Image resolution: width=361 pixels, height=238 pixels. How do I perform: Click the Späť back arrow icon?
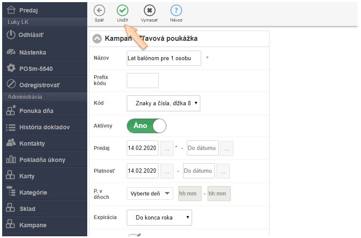click(x=99, y=11)
